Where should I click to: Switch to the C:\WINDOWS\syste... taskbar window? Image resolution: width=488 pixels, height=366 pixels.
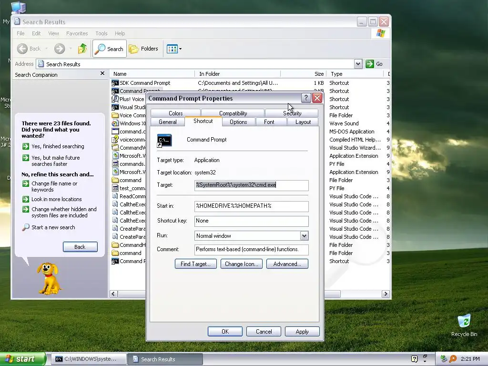[x=88, y=359]
